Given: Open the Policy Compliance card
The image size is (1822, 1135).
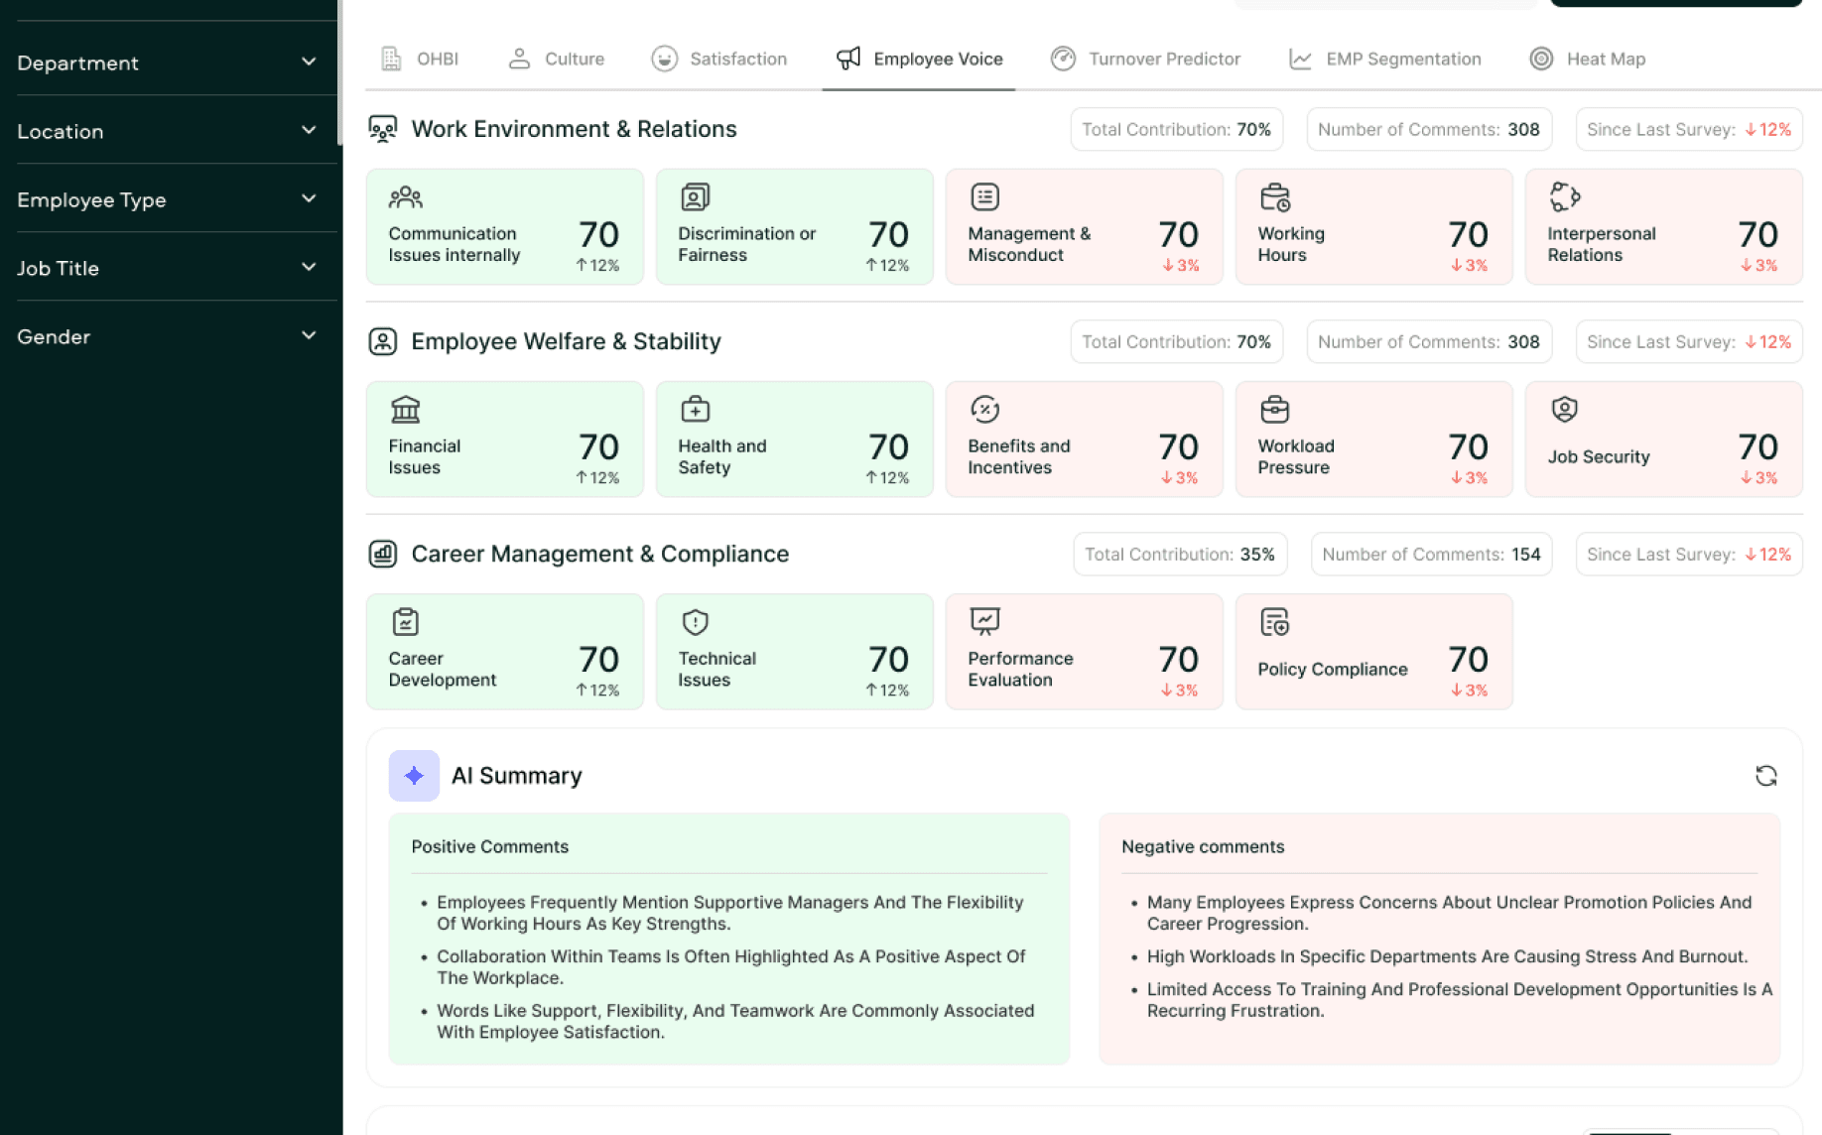Looking at the screenshot, I should (x=1373, y=652).
